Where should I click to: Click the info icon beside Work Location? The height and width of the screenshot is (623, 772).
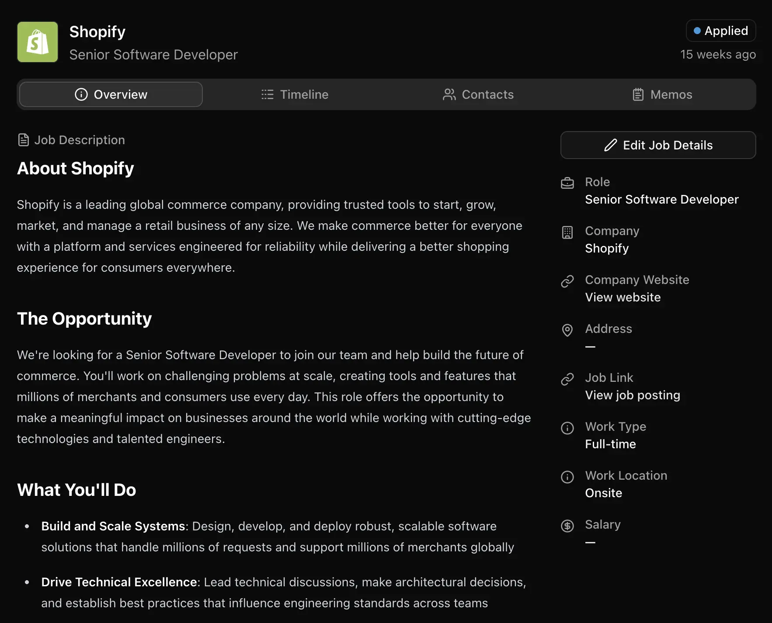click(567, 477)
